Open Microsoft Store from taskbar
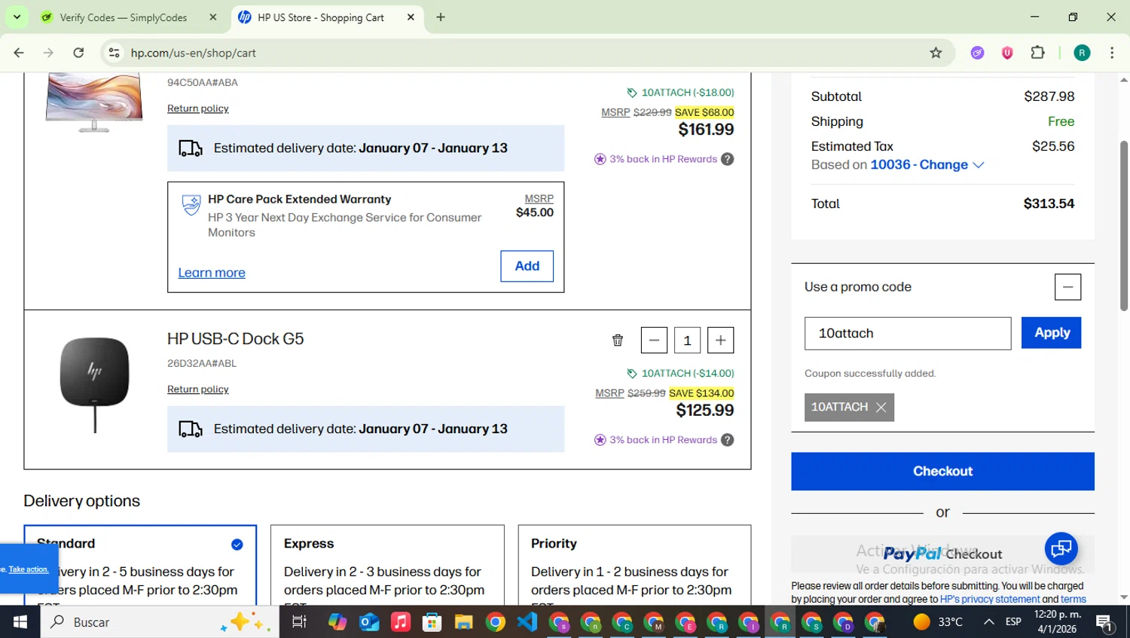1130x638 pixels. coord(432,622)
